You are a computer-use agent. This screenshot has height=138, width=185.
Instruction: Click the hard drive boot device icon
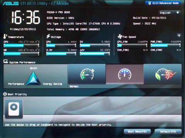click(14, 109)
